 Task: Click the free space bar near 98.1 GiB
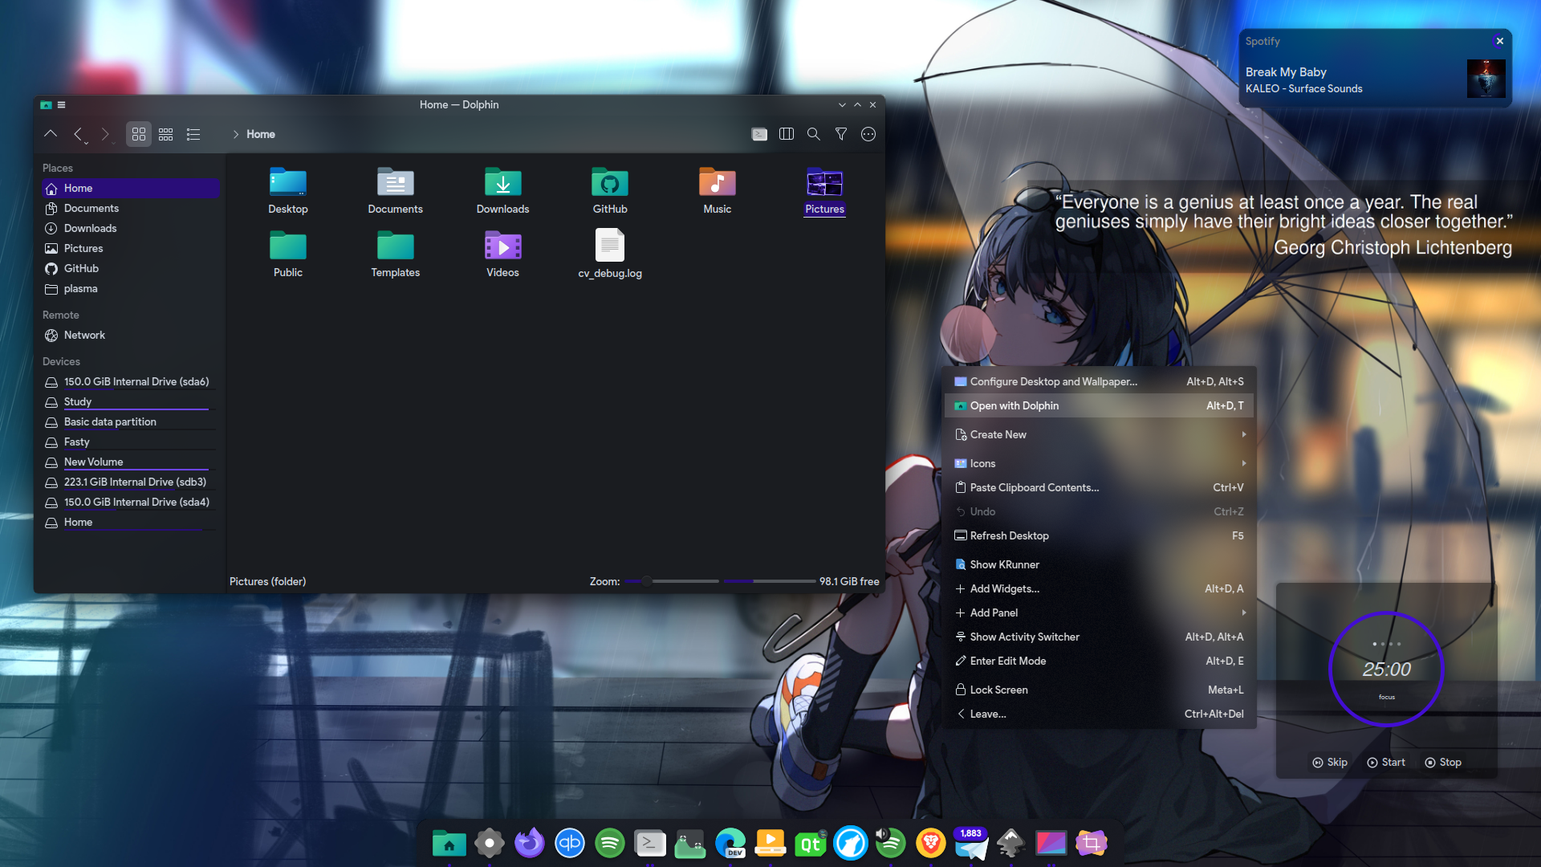[769, 581]
